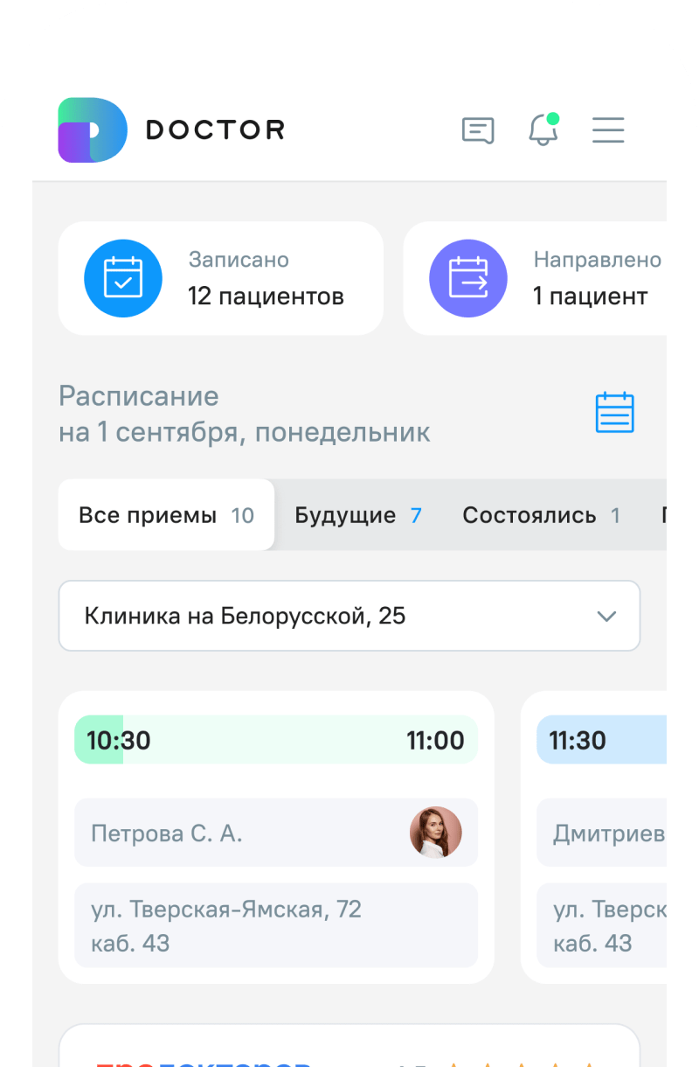699x1067 pixels.
Task: Switch to the Будущие tab
Action: 357,515
